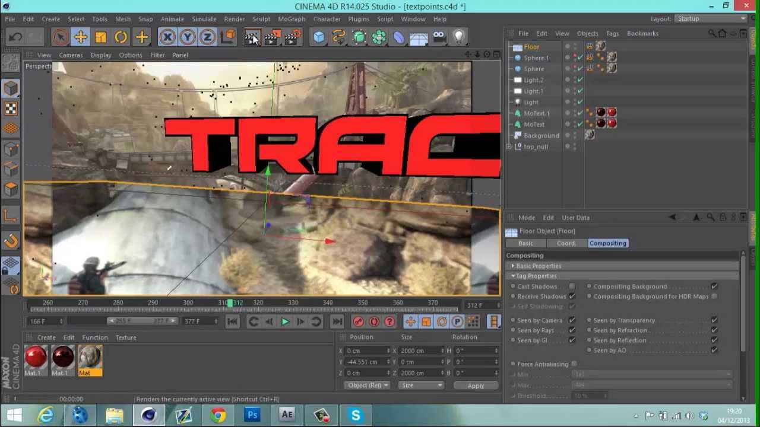Disable Compositing Background checkbox
Screen dimensions: 760x427
coord(714,286)
